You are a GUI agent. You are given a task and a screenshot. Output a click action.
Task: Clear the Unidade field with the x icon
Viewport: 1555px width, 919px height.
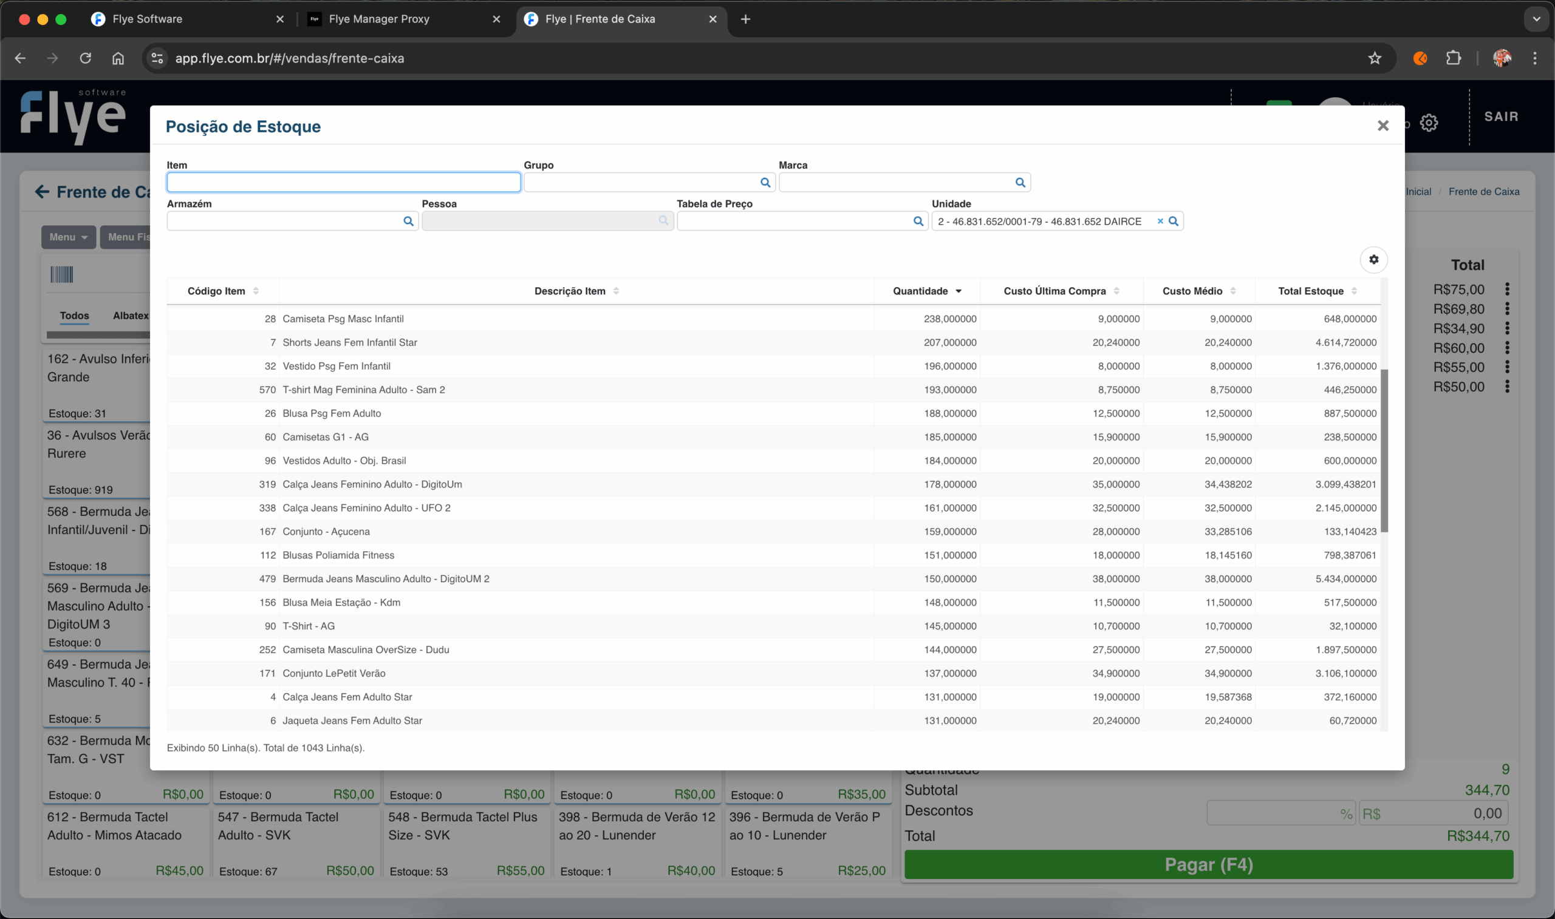click(1160, 221)
